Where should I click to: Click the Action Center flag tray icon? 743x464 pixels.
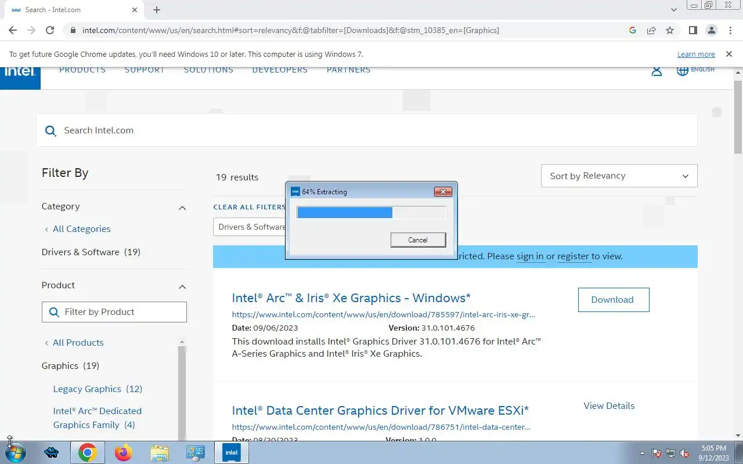(657, 453)
